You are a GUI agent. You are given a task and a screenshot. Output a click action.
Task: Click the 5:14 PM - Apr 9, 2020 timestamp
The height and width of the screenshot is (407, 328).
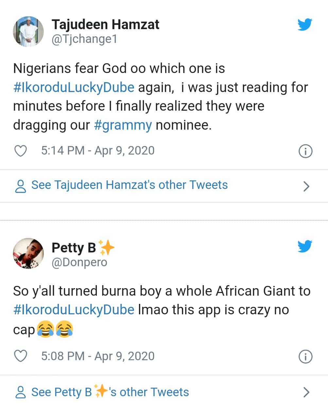tap(98, 151)
